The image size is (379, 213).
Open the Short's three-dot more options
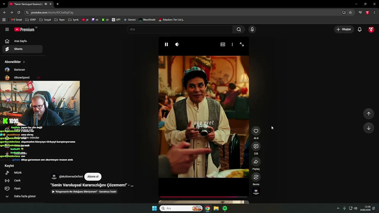[232, 44]
